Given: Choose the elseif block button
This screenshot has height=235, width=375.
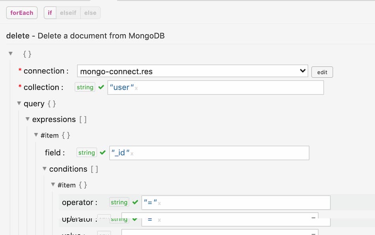Looking at the screenshot, I should click(68, 13).
